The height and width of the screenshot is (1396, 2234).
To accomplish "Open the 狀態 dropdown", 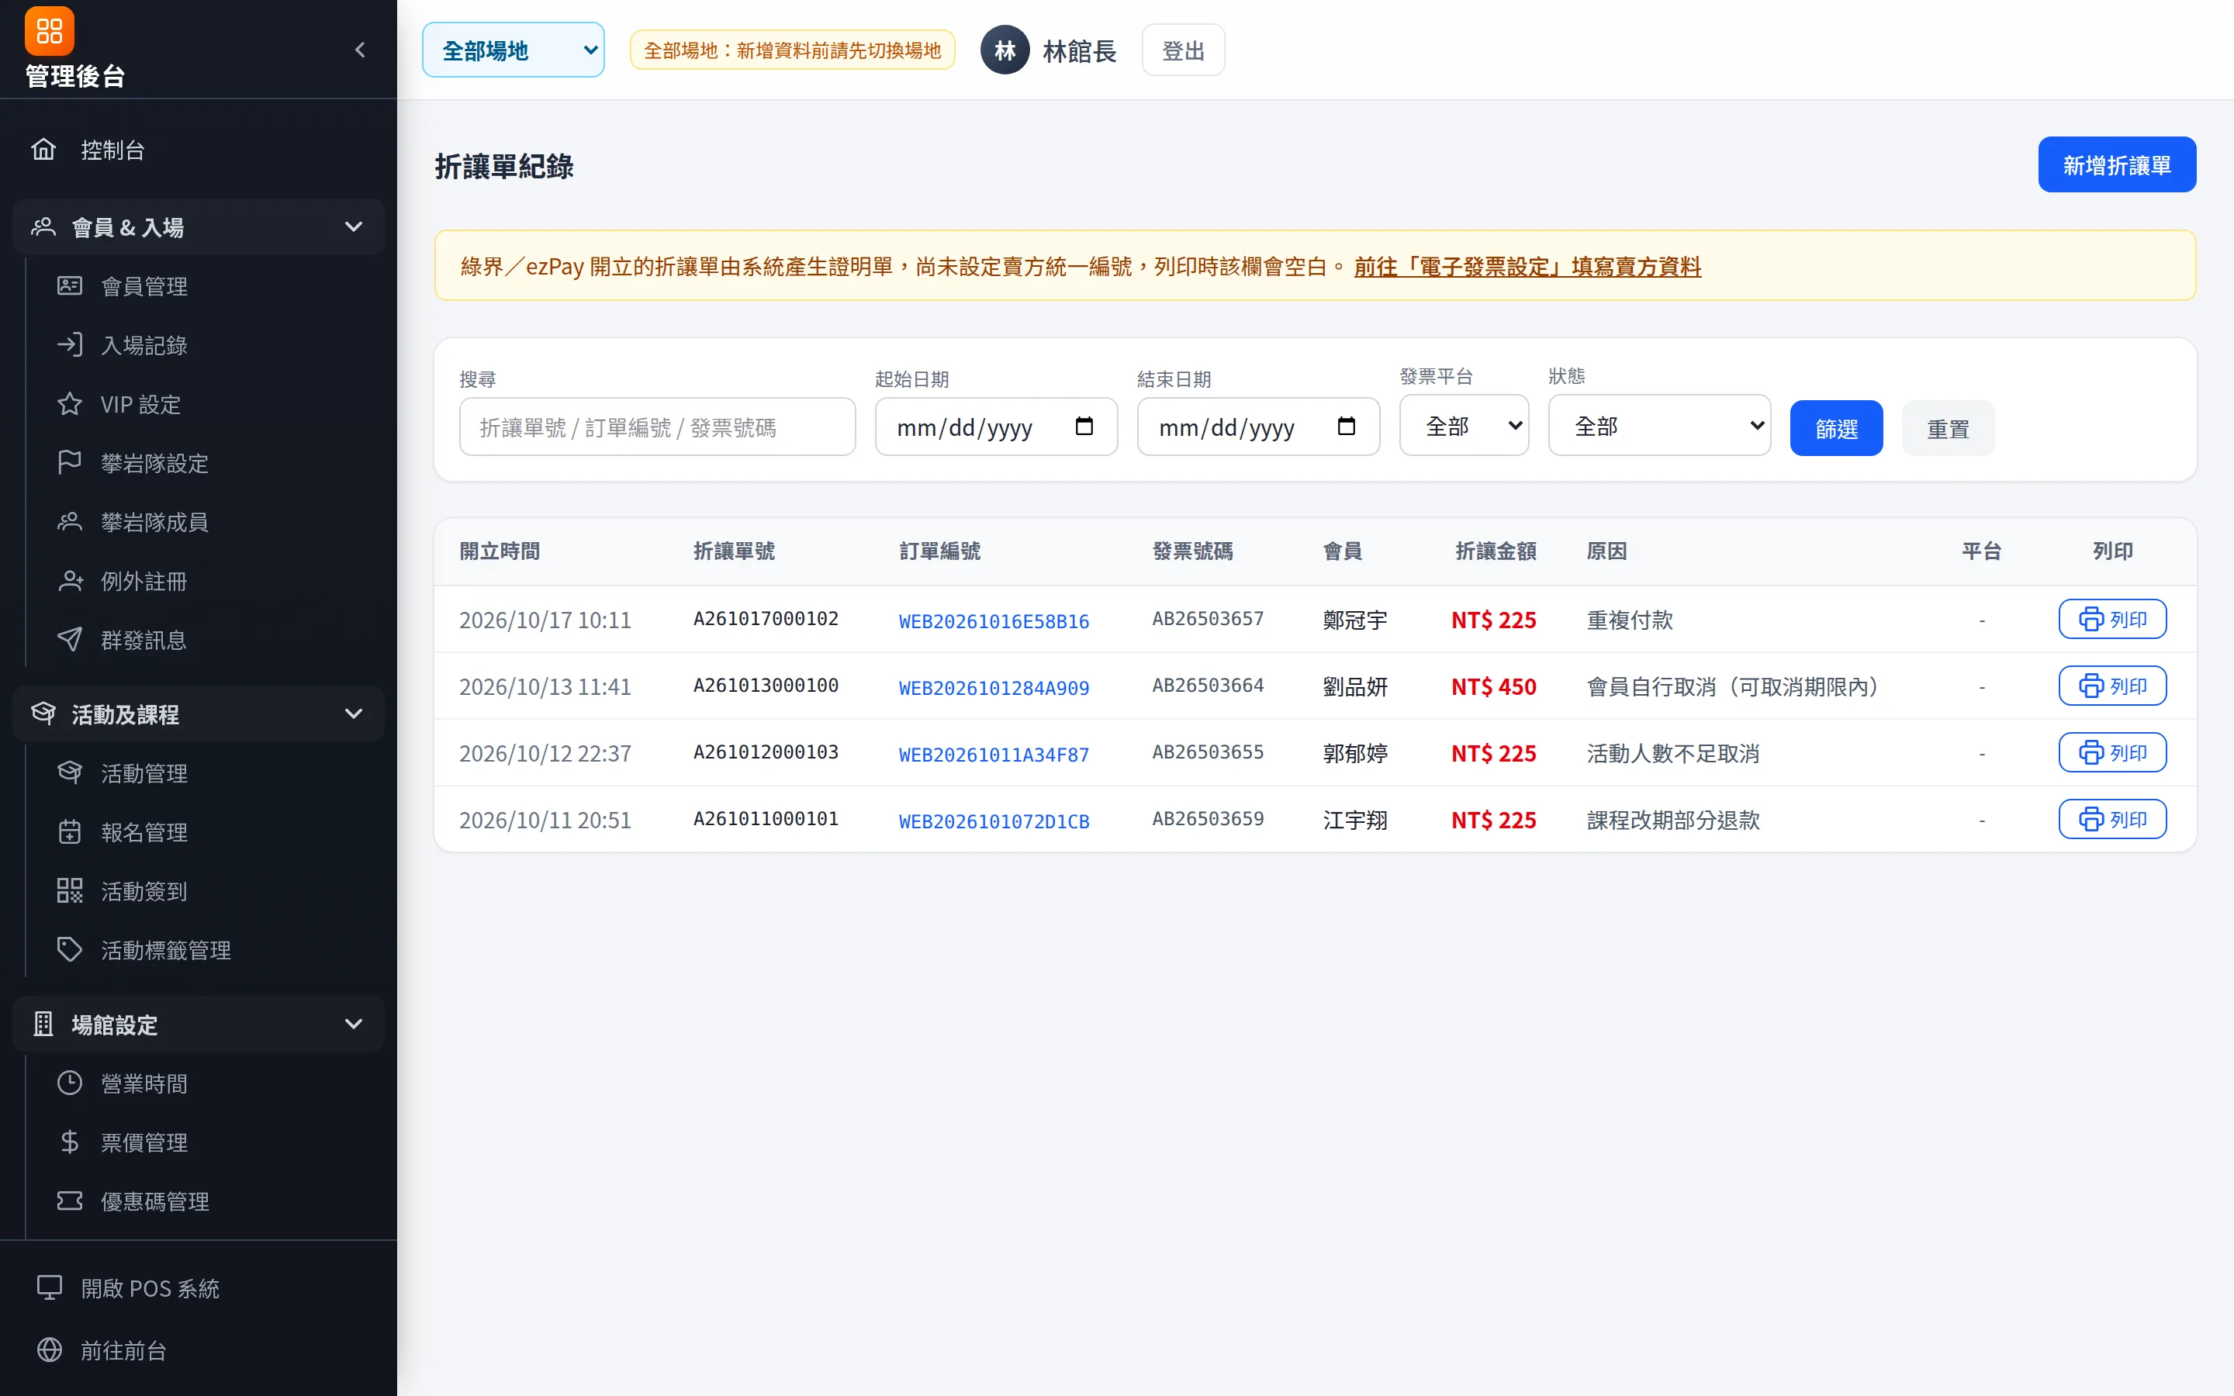I will 1660,426.
